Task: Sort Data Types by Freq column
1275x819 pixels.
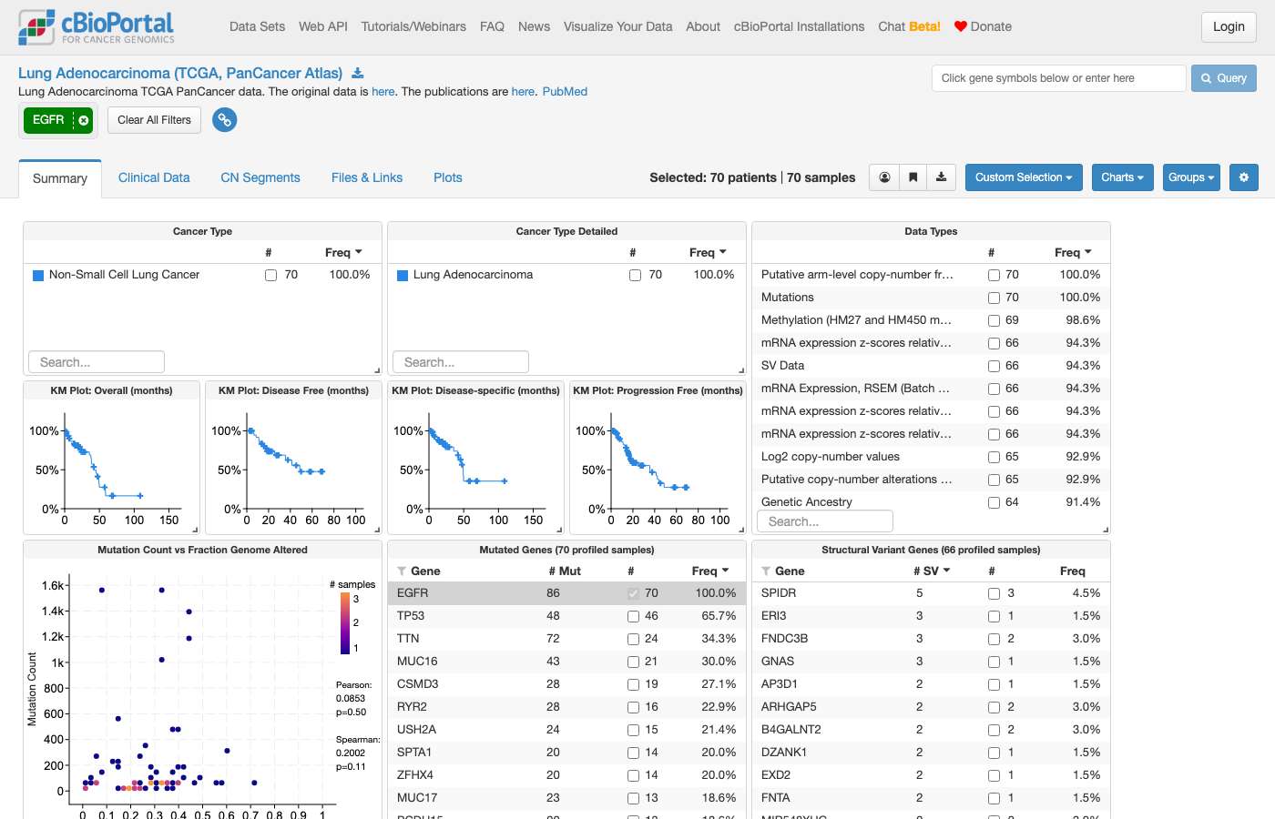Action: [1073, 253]
